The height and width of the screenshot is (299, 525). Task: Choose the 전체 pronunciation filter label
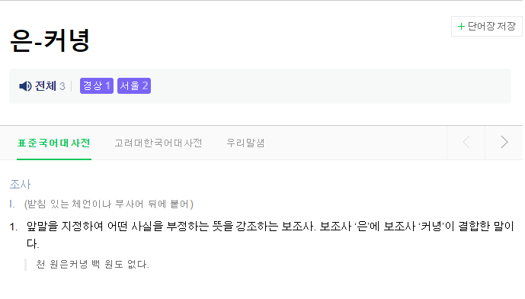tap(46, 86)
